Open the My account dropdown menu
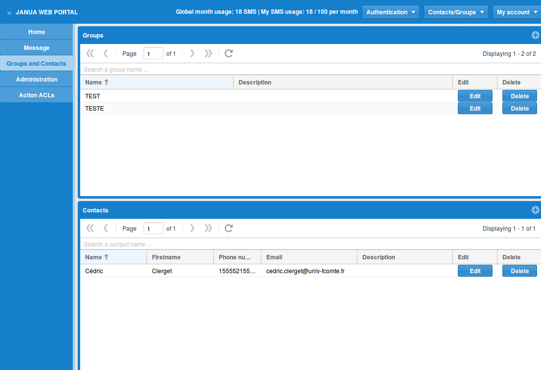Image resolution: width=541 pixels, height=370 pixels. pos(517,12)
